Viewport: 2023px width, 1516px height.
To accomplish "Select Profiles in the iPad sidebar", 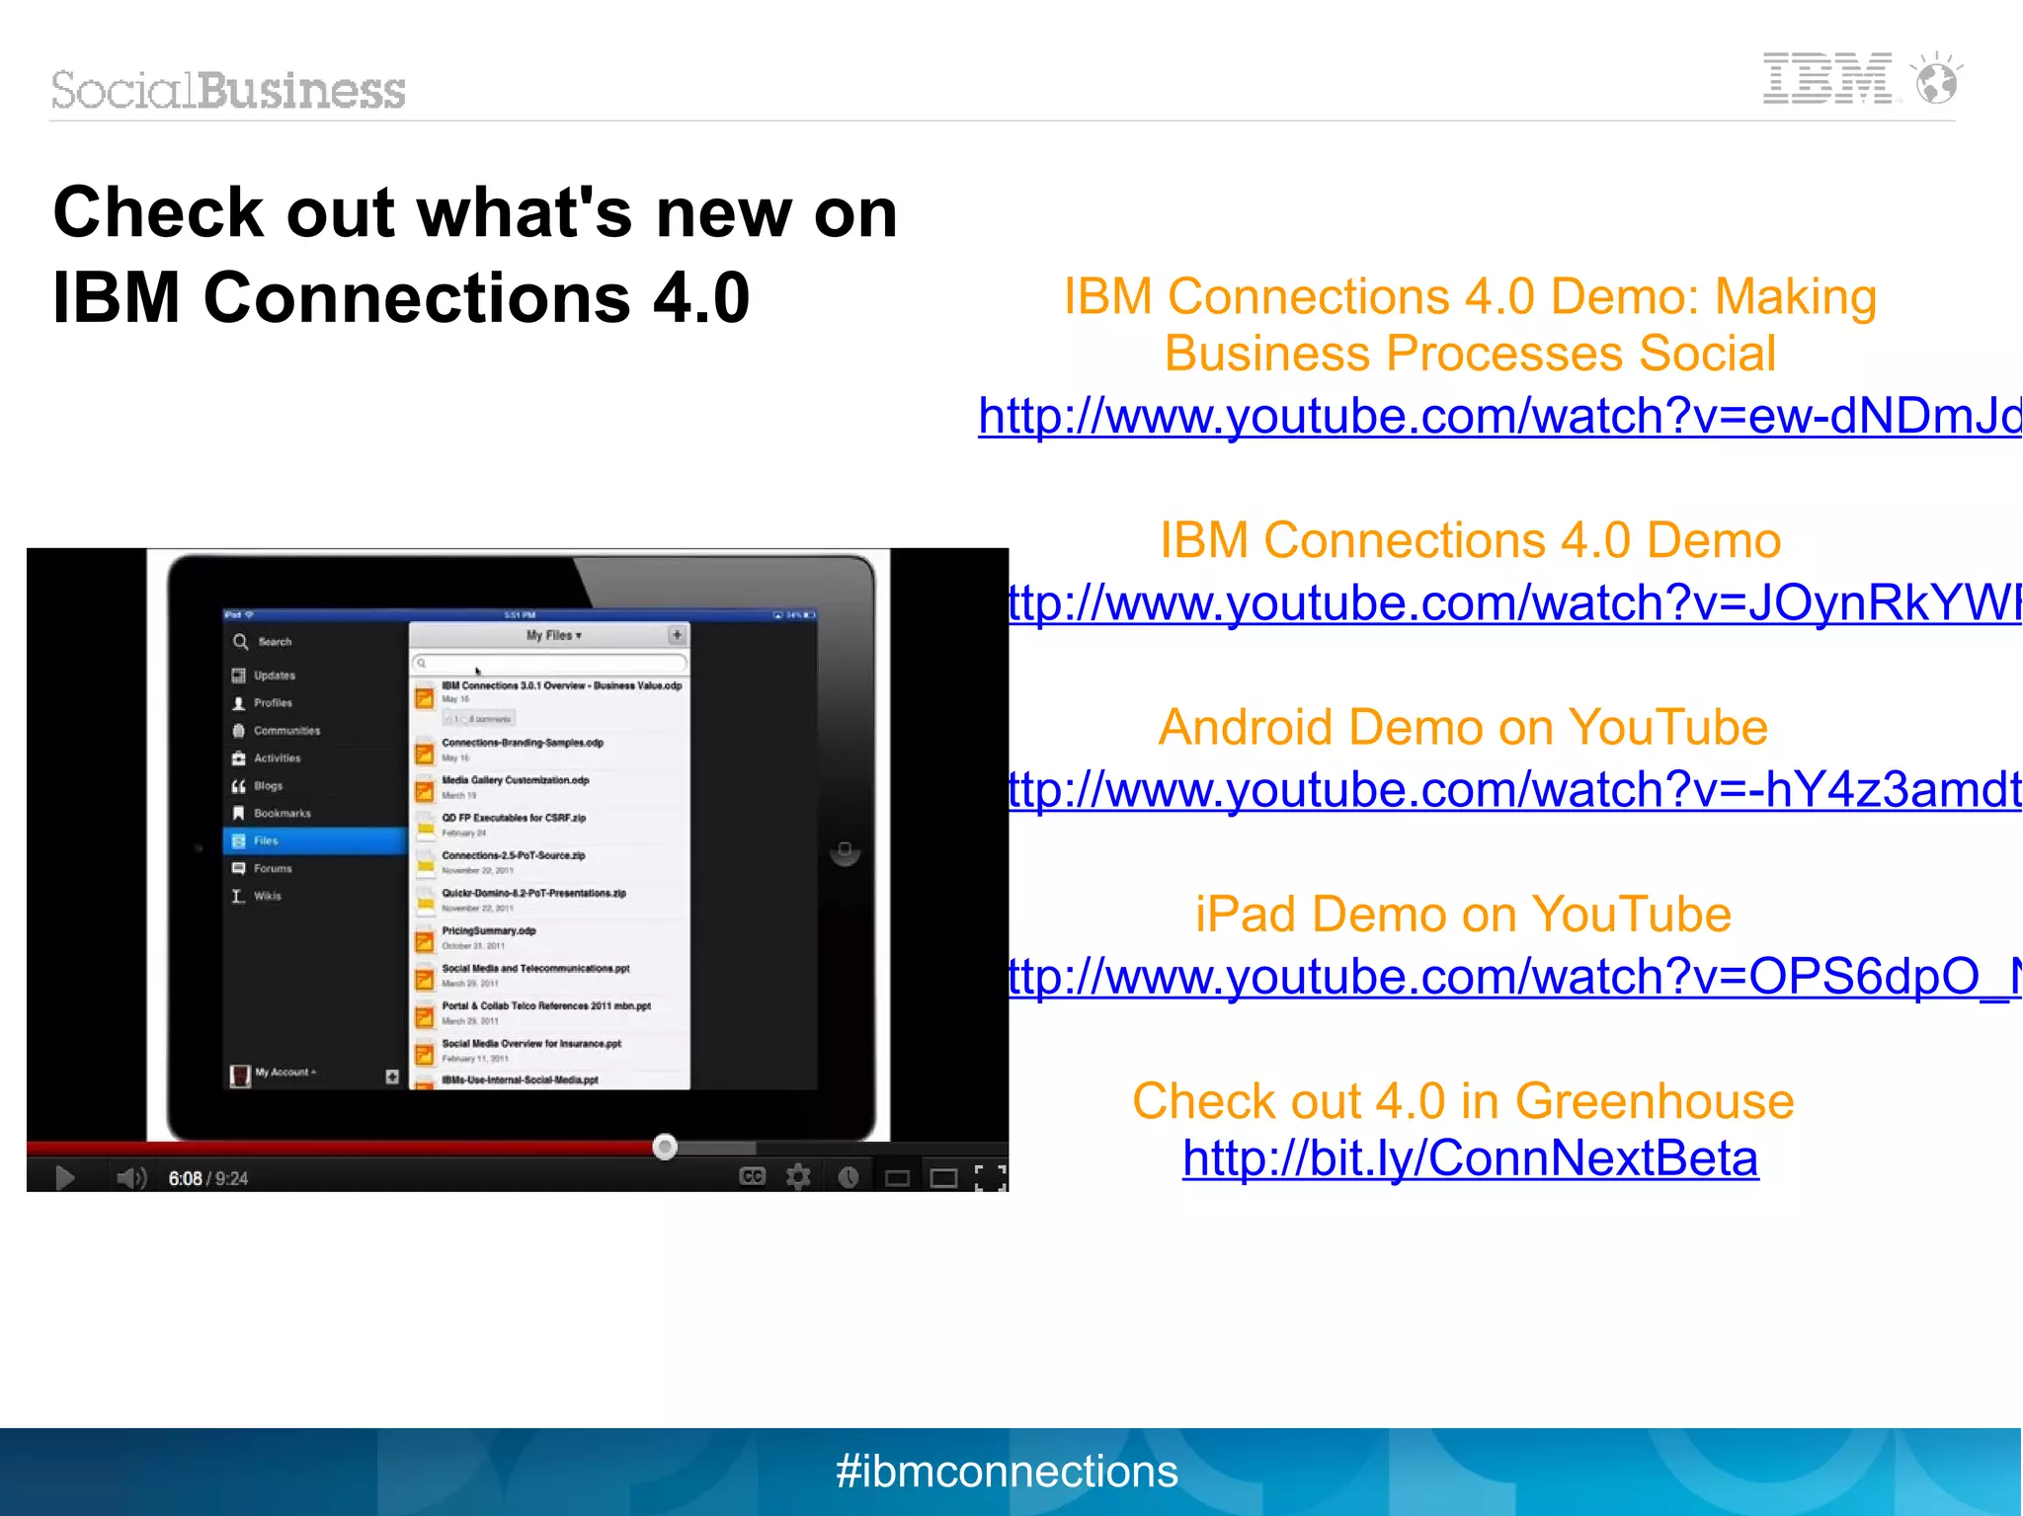I will pyautogui.click(x=314, y=703).
